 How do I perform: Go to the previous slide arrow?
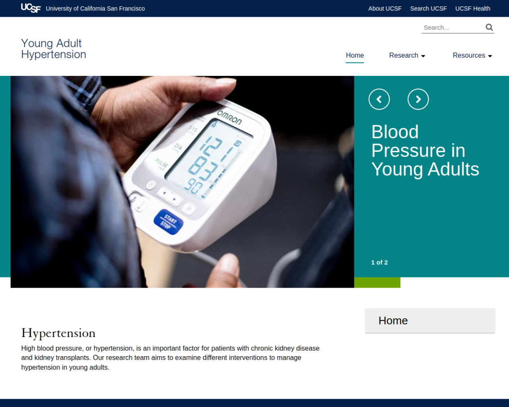coord(379,99)
